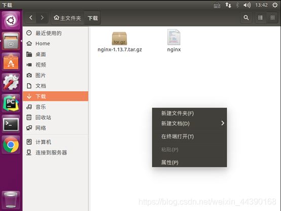Click the 主文件夹 breadcrumb button

coord(68,18)
